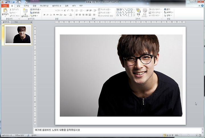
Task: Open the Help question mark icon
Action: [202, 6]
